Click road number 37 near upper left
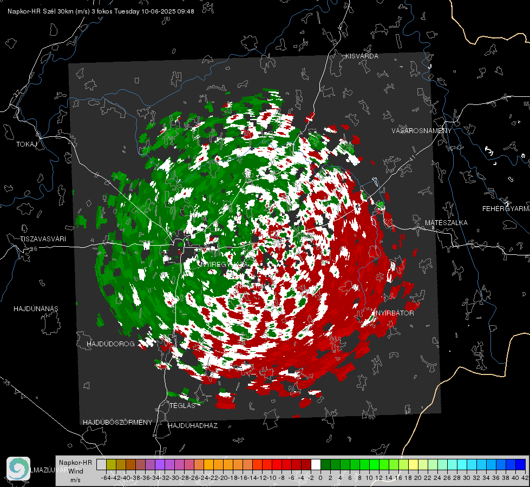Image resolution: width=530 pixels, height=487 pixels. pyautogui.click(x=17, y=93)
